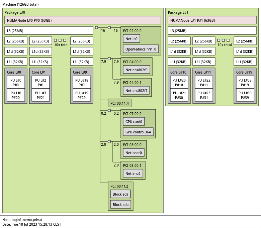Click NUMANode L#1 P#1 (63GB) box
The image size is (261, 228).
[212, 20]
